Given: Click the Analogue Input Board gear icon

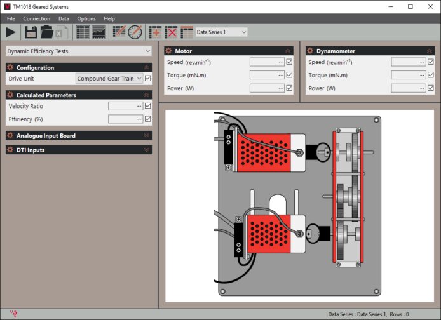Looking at the screenshot, I should 10,135.
